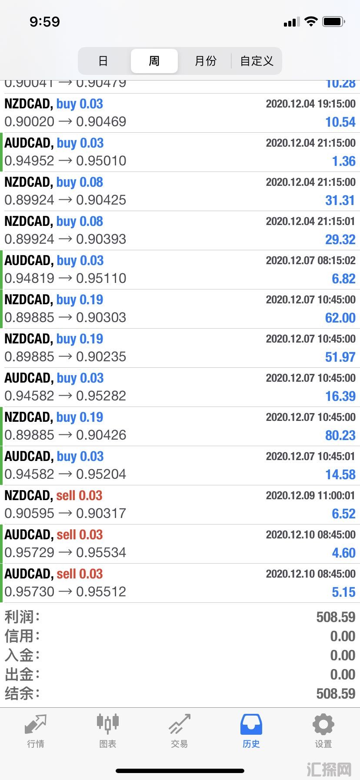Select AUDCAD buy 0.03 trade with profit 1.36
Image resolution: width=360 pixels, height=780 pixels.
tap(180, 152)
